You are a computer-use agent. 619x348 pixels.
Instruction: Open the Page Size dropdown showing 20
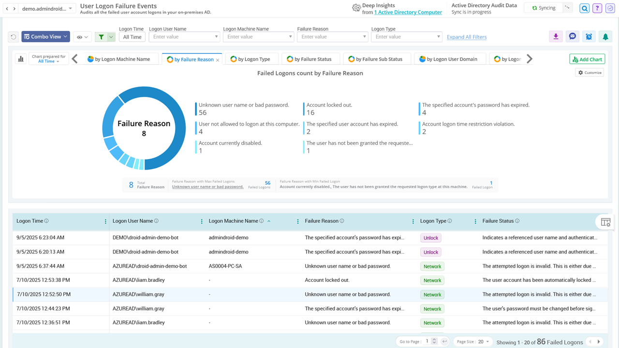coord(472,341)
